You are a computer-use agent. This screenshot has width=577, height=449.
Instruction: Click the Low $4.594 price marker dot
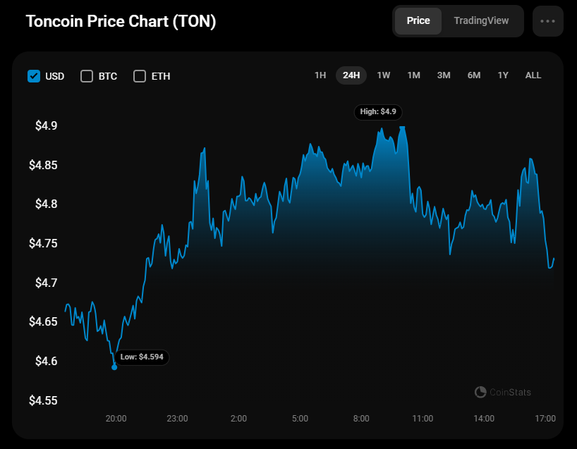pyautogui.click(x=114, y=367)
